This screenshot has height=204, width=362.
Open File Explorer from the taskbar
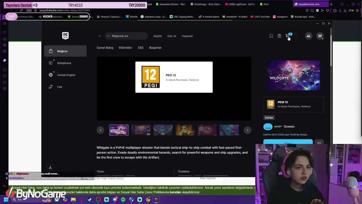(73, 199)
